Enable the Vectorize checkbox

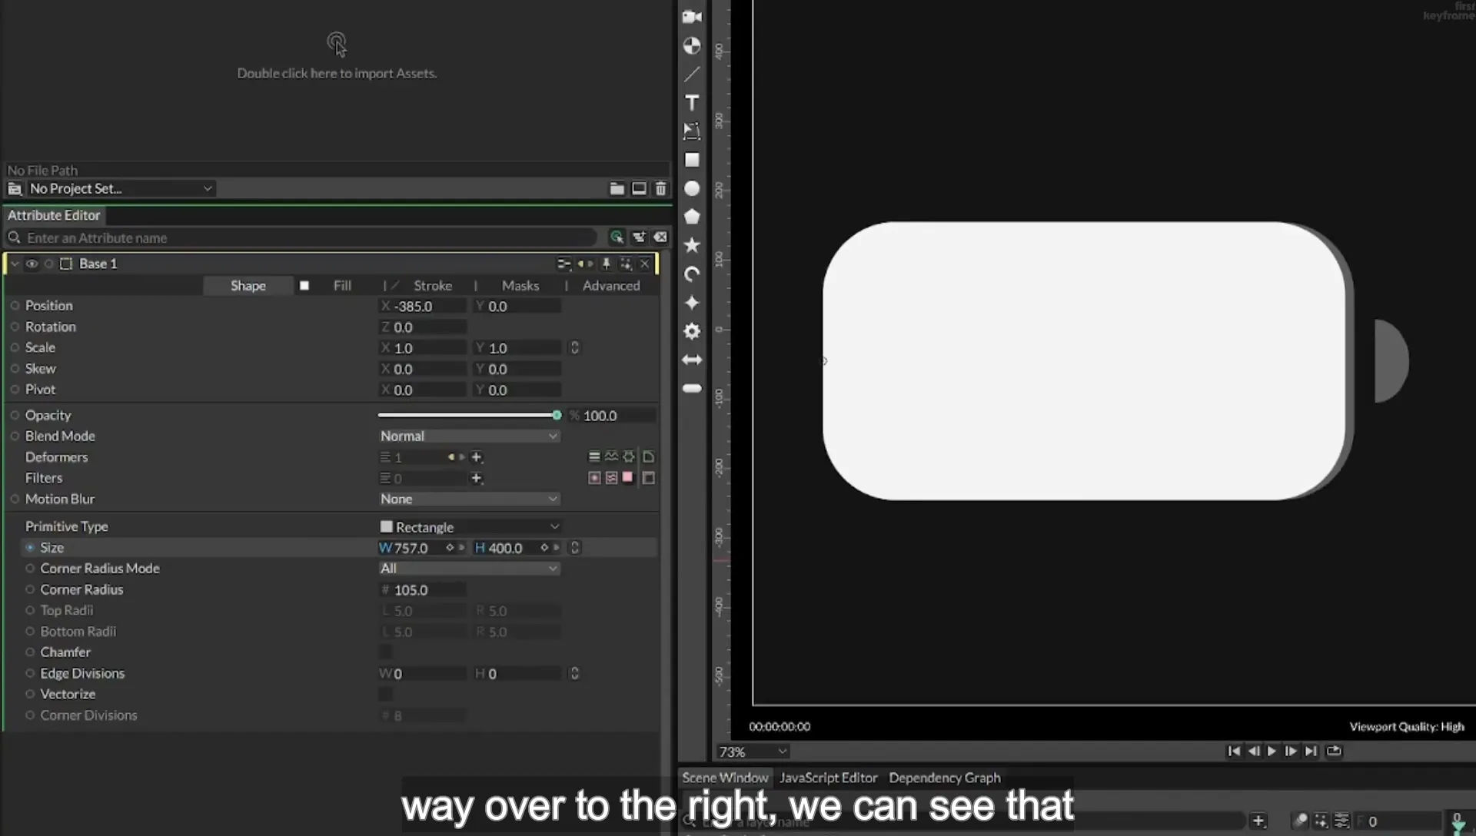(386, 694)
